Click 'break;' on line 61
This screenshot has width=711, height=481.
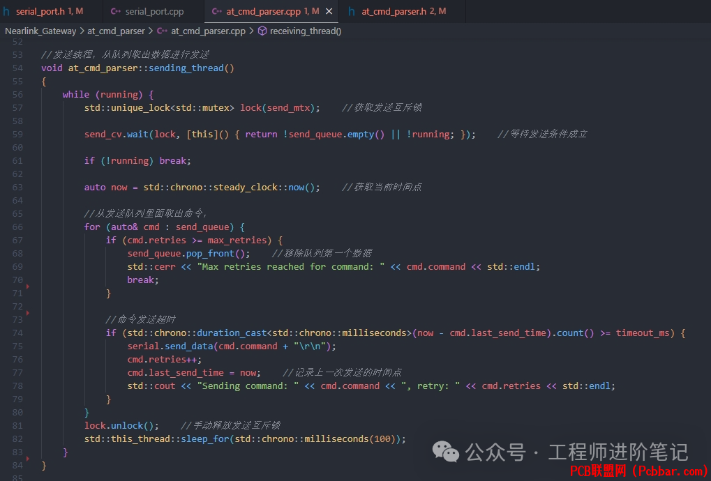[x=175, y=161]
